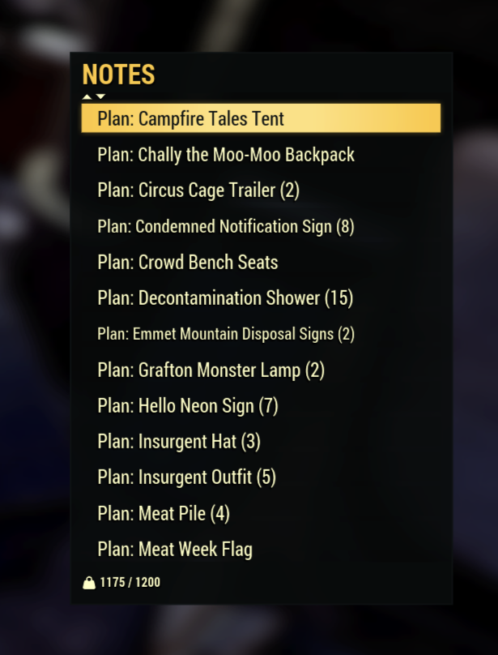The width and height of the screenshot is (498, 655).
Task: Select Plan: Crowd Bench Seats
Action: pyautogui.click(x=261, y=263)
